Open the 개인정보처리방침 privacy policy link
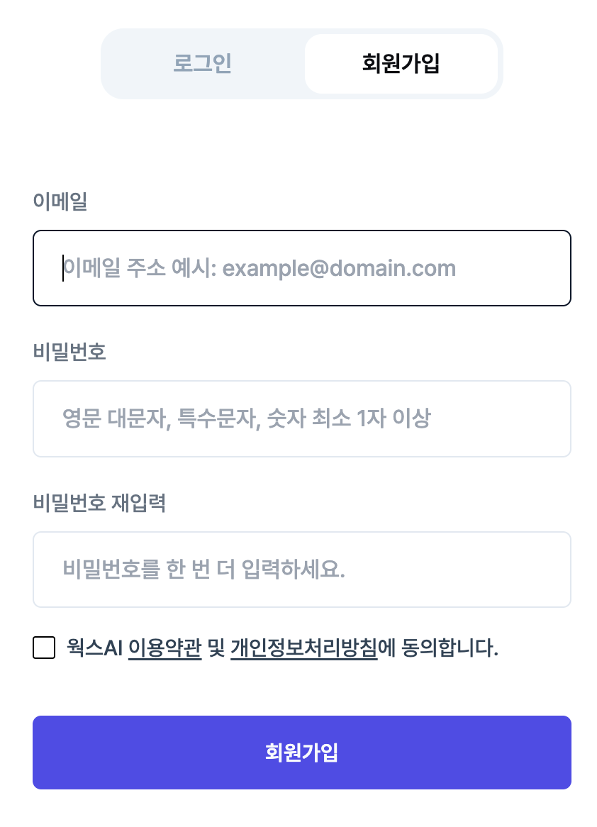This screenshot has height=827, width=597. pos(303,648)
